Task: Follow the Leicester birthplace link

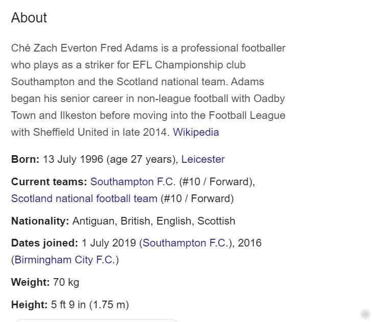Action: coord(203,159)
